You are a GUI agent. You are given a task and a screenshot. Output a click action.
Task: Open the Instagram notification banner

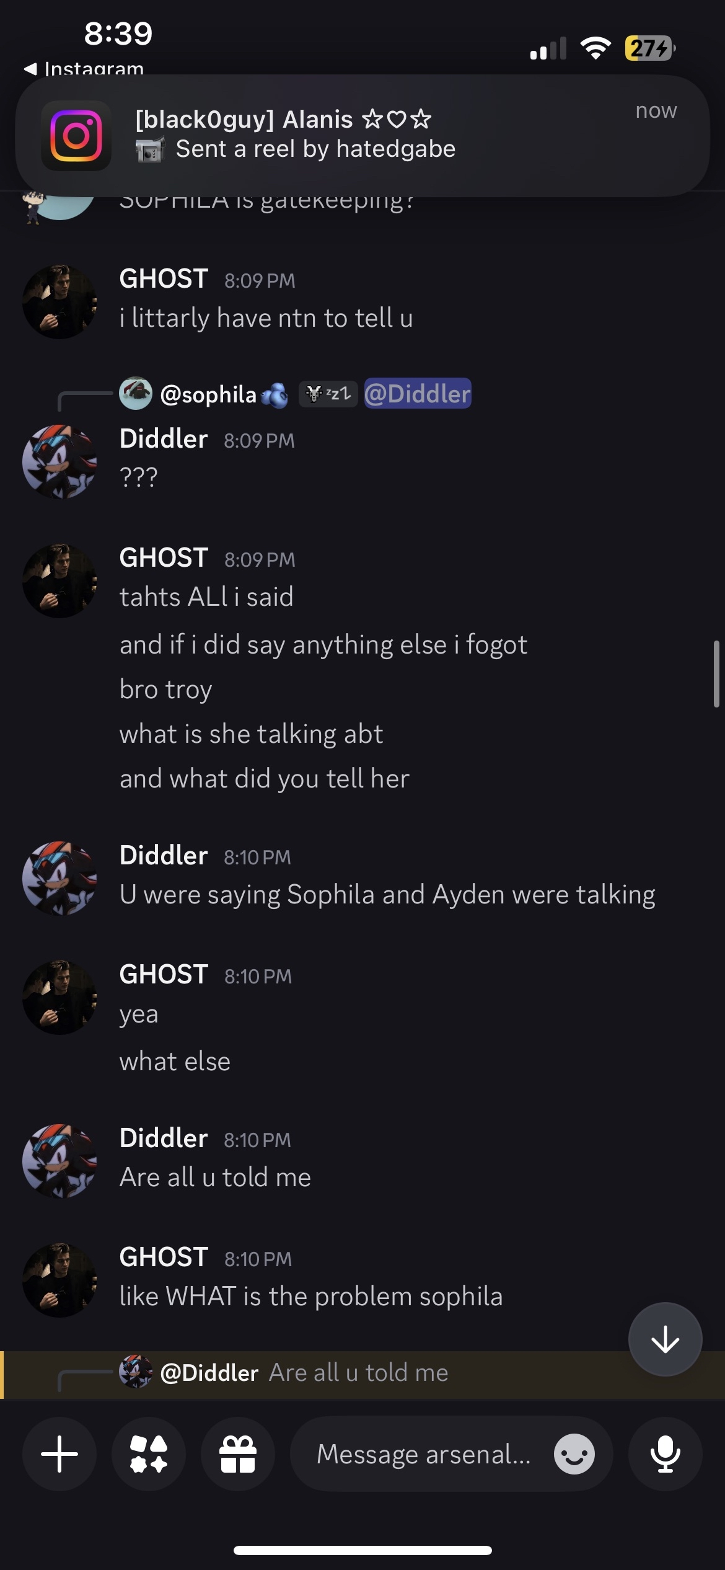(362, 136)
